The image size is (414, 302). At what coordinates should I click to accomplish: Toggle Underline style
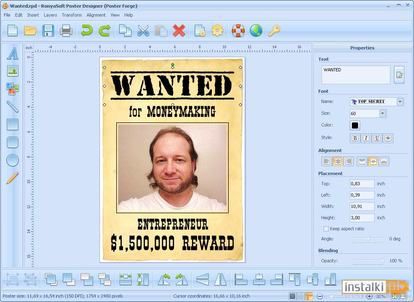[x=377, y=138]
